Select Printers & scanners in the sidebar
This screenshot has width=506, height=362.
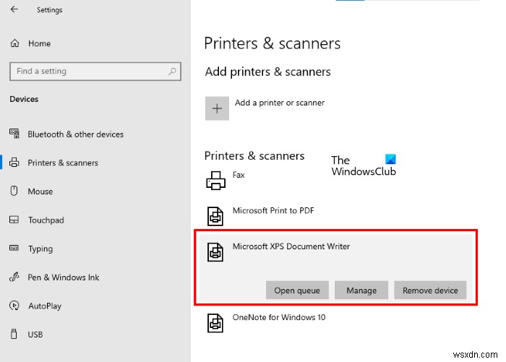63,163
